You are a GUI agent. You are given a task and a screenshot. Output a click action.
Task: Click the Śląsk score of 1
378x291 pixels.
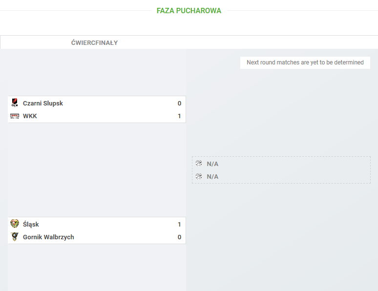click(179, 225)
